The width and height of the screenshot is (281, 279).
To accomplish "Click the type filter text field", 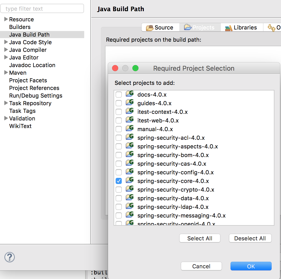I will [x=42, y=9].
